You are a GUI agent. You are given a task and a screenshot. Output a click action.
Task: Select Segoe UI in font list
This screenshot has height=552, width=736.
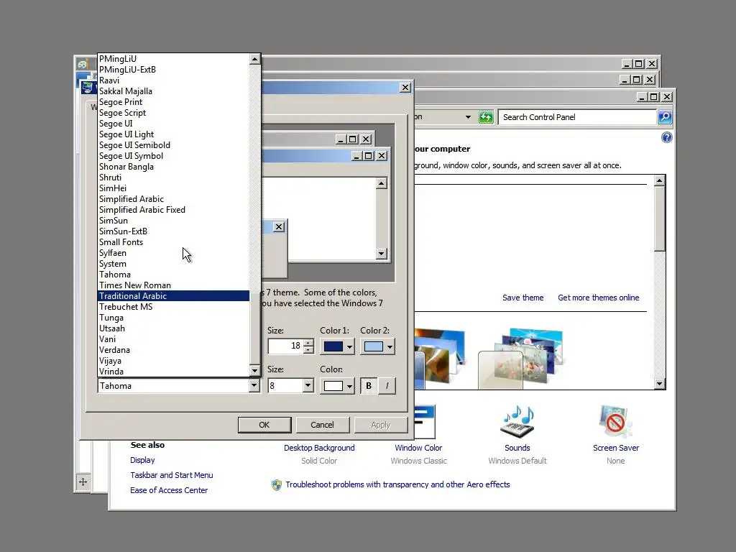click(174, 124)
